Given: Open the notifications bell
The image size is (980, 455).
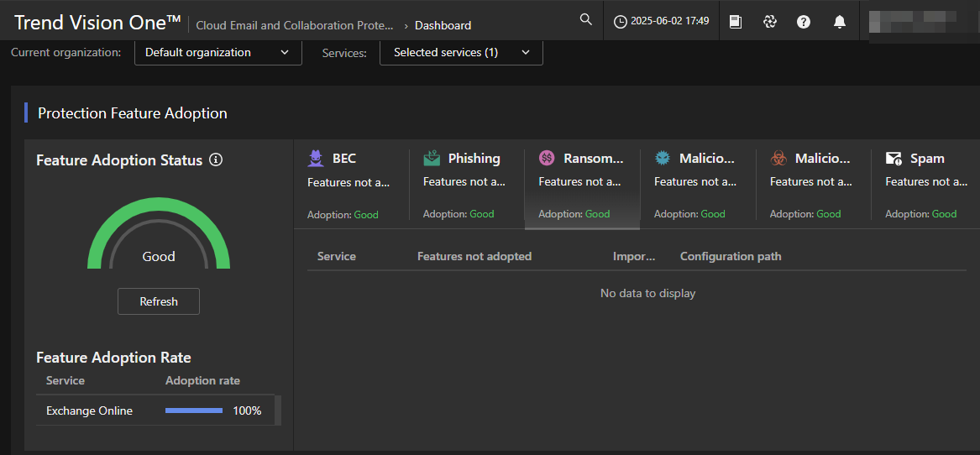Looking at the screenshot, I should (x=839, y=23).
